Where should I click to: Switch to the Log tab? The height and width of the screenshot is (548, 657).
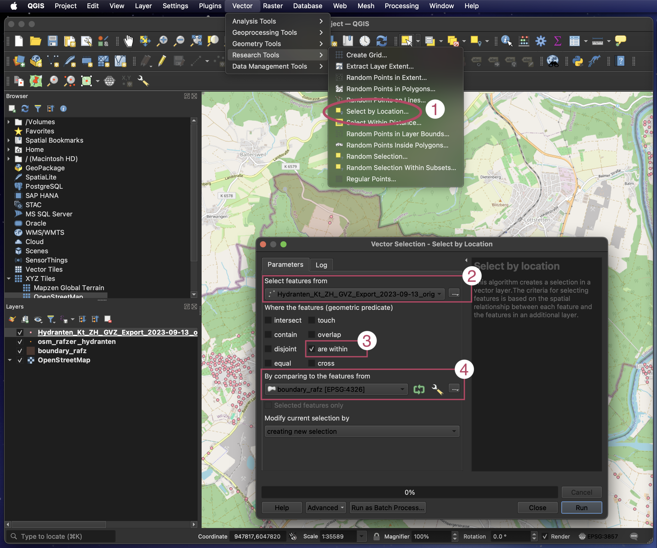[x=321, y=265]
